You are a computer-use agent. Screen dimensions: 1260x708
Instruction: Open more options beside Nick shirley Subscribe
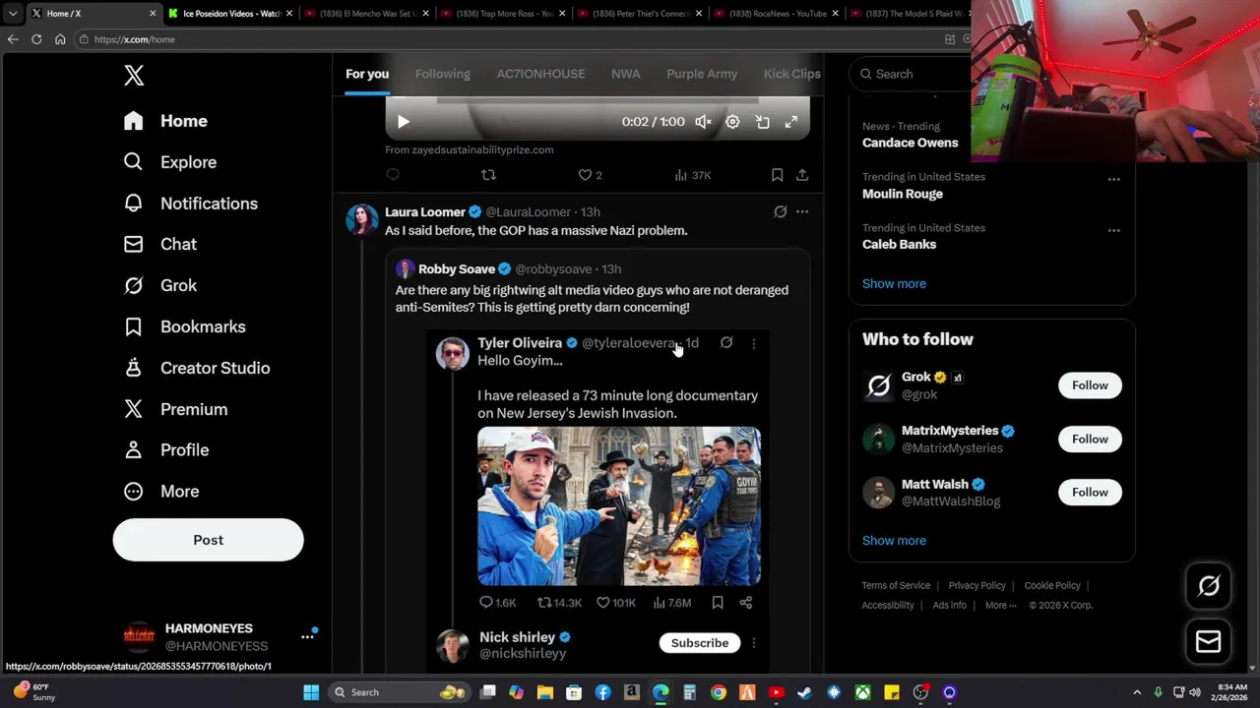754,643
